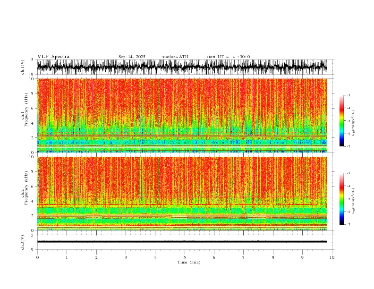Screen dimensions: 374x289
Task: Click time axis tick label "10"
Action: 332,257
